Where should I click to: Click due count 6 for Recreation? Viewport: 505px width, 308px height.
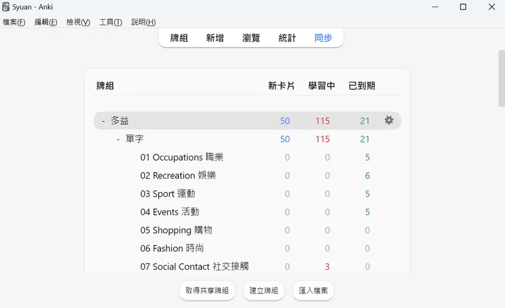coord(367,176)
